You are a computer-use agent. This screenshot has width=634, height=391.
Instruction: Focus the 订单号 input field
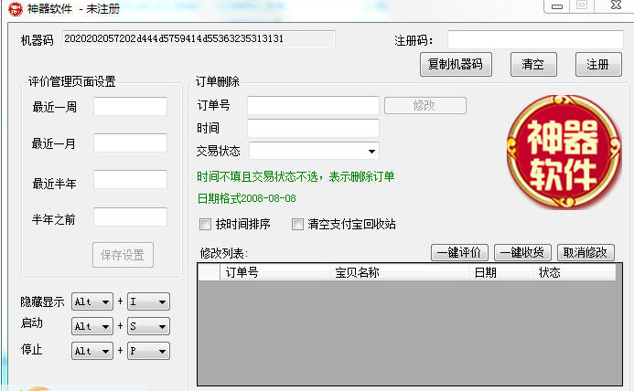point(314,105)
